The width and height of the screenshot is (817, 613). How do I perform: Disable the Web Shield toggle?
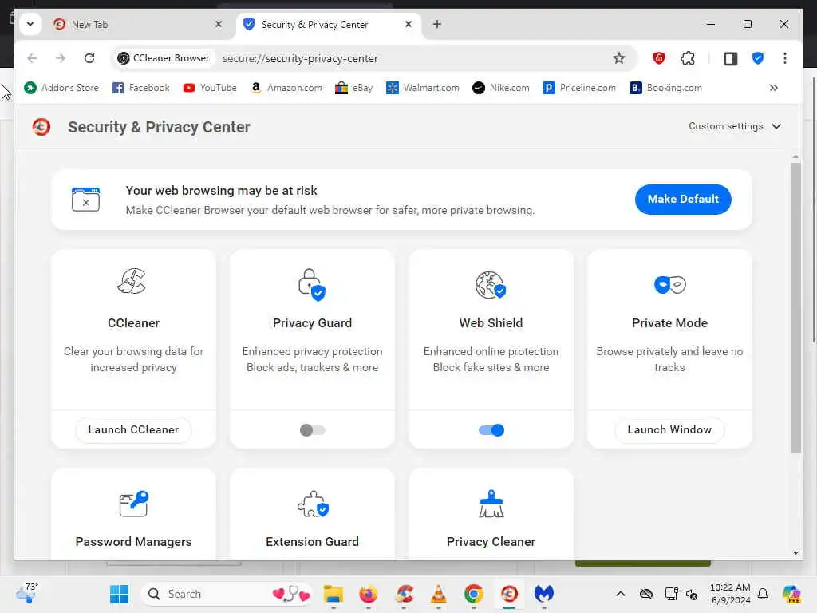[491, 430]
